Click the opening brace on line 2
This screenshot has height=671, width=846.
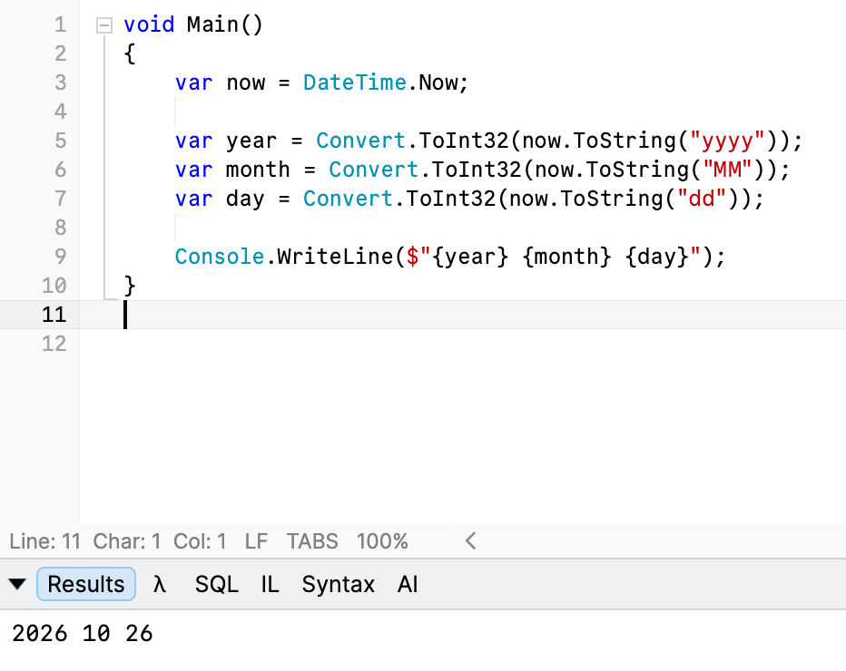tap(130, 53)
